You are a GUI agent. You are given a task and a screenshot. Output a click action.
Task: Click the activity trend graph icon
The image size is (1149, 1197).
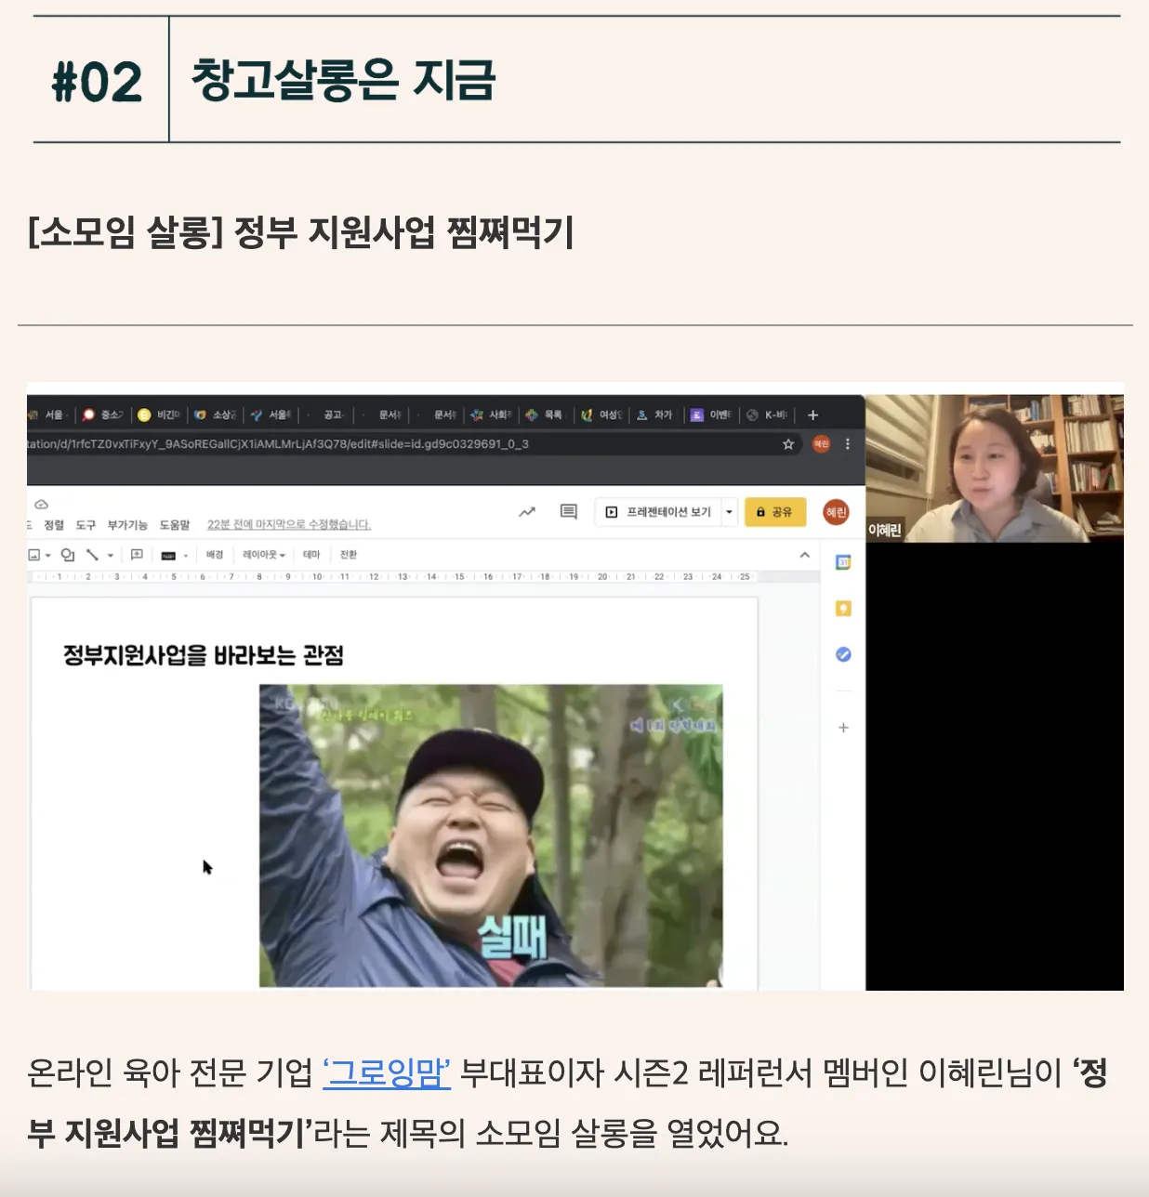coord(527,512)
